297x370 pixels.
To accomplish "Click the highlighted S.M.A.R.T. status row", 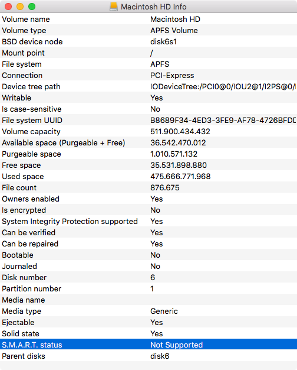I will point(148,345).
